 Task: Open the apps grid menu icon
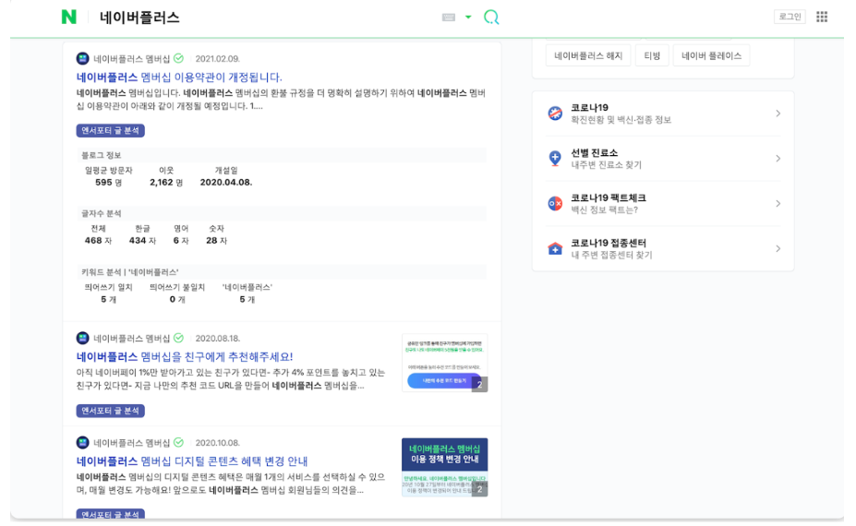point(822,17)
